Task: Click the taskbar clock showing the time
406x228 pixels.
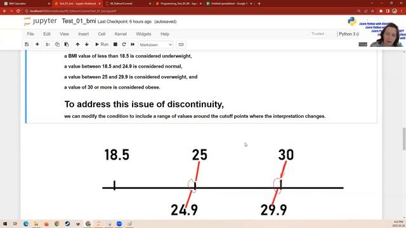Action: coord(398,224)
